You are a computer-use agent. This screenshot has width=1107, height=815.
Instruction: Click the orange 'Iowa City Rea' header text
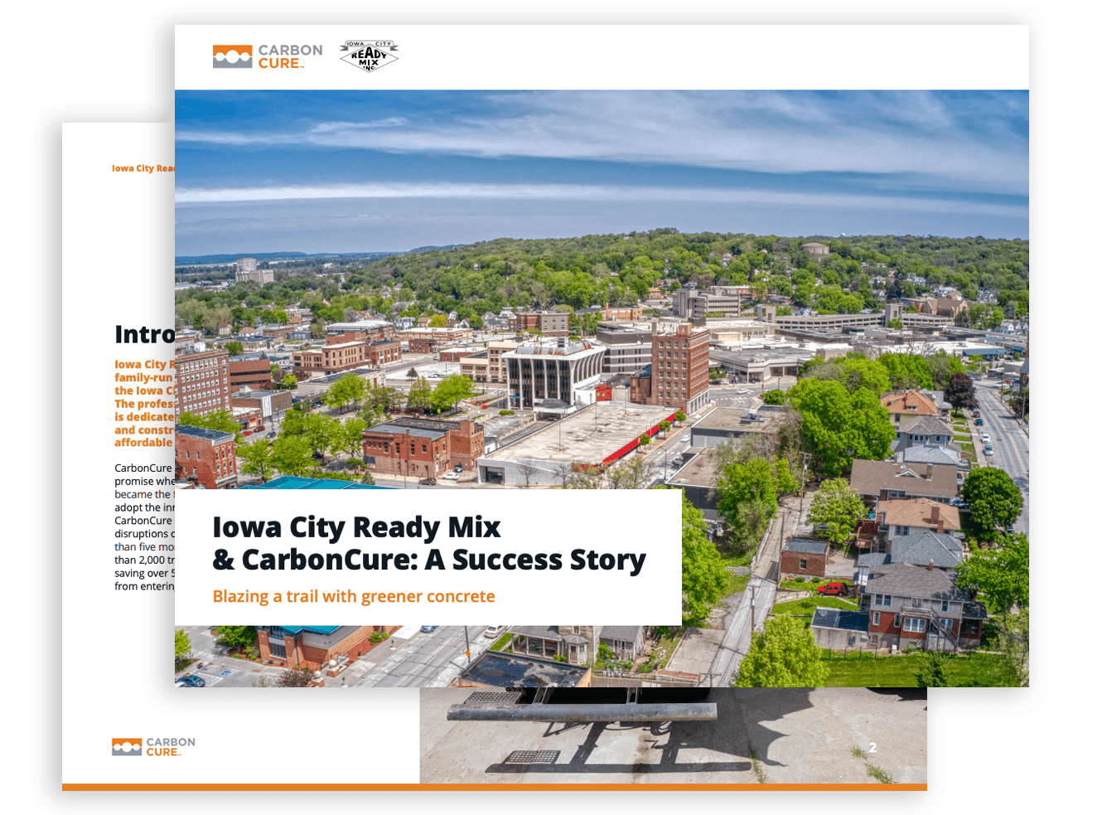[143, 168]
